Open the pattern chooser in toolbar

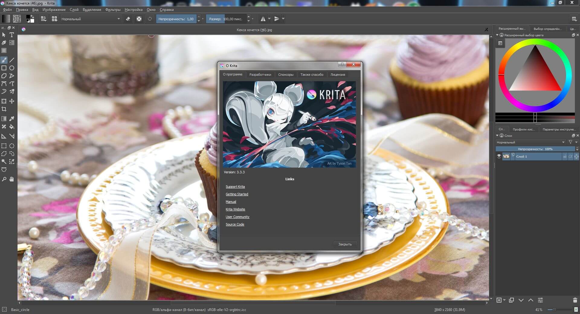pos(17,19)
